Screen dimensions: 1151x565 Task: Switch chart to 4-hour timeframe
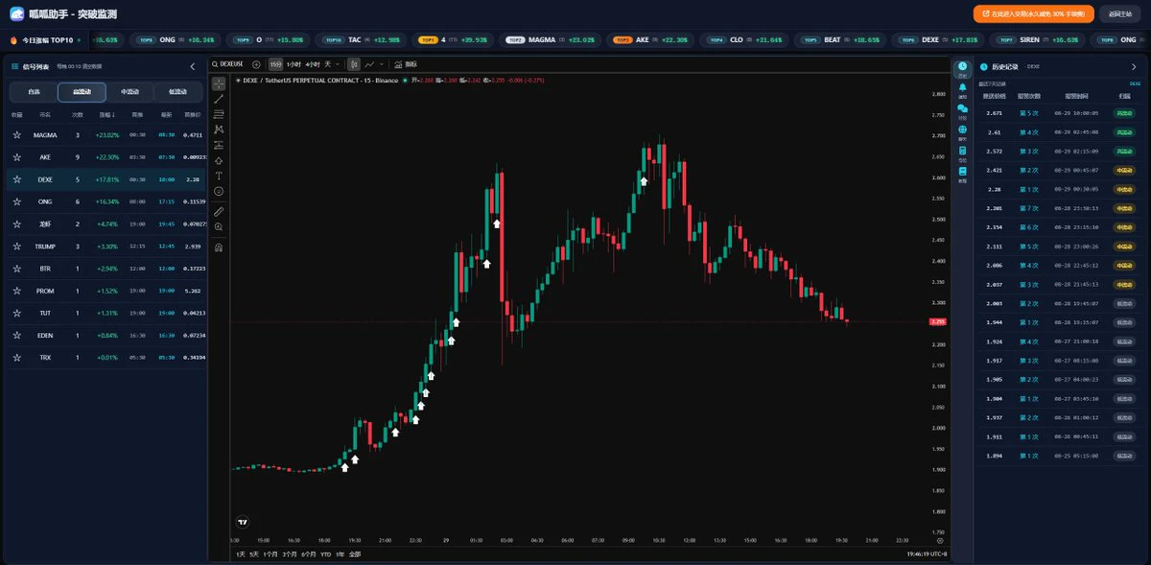click(x=312, y=64)
